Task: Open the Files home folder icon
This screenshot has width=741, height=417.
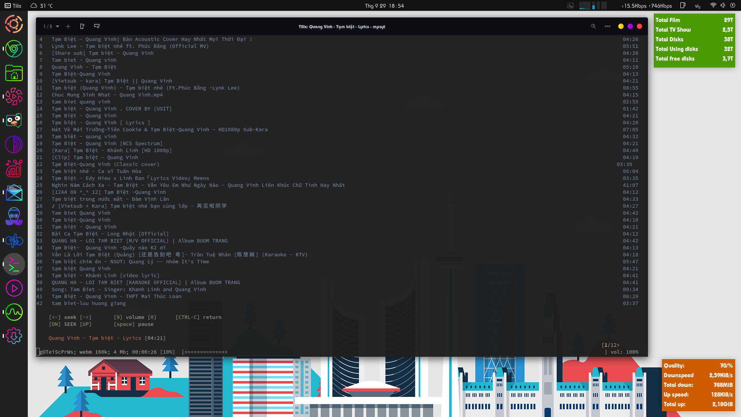Action: [x=14, y=73]
